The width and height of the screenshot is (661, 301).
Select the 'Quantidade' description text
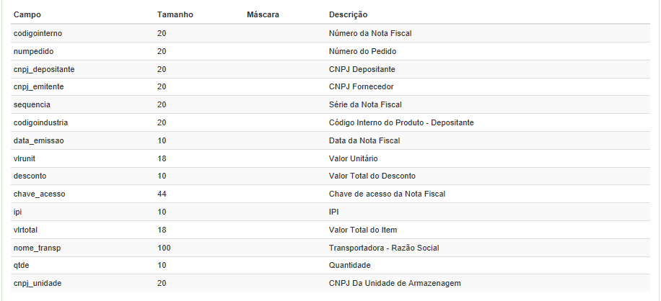click(x=350, y=265)
